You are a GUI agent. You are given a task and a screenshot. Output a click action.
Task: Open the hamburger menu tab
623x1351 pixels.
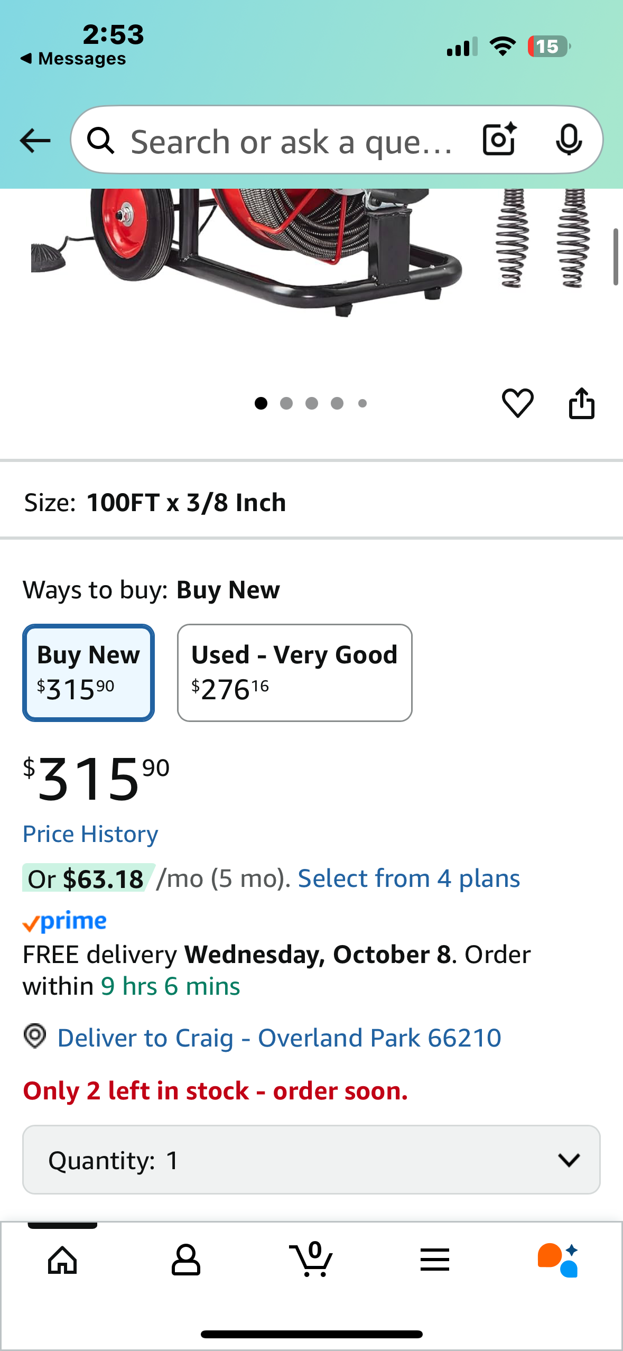(x=435, y=1260)
